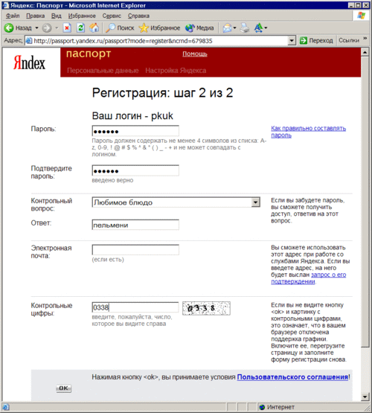Viewport: 372px width, 413px height.
Task: Click the Ваш логин - pkuk heading
Action: (x=132, y=116)
